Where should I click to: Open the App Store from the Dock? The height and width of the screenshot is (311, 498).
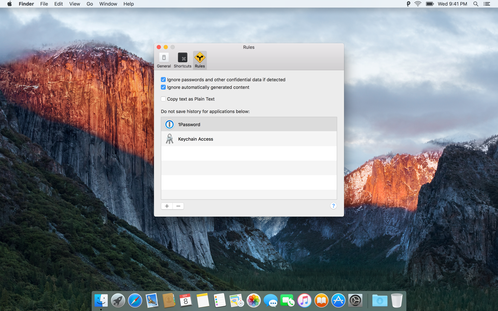pyautogui.click(x=338, y=301)
